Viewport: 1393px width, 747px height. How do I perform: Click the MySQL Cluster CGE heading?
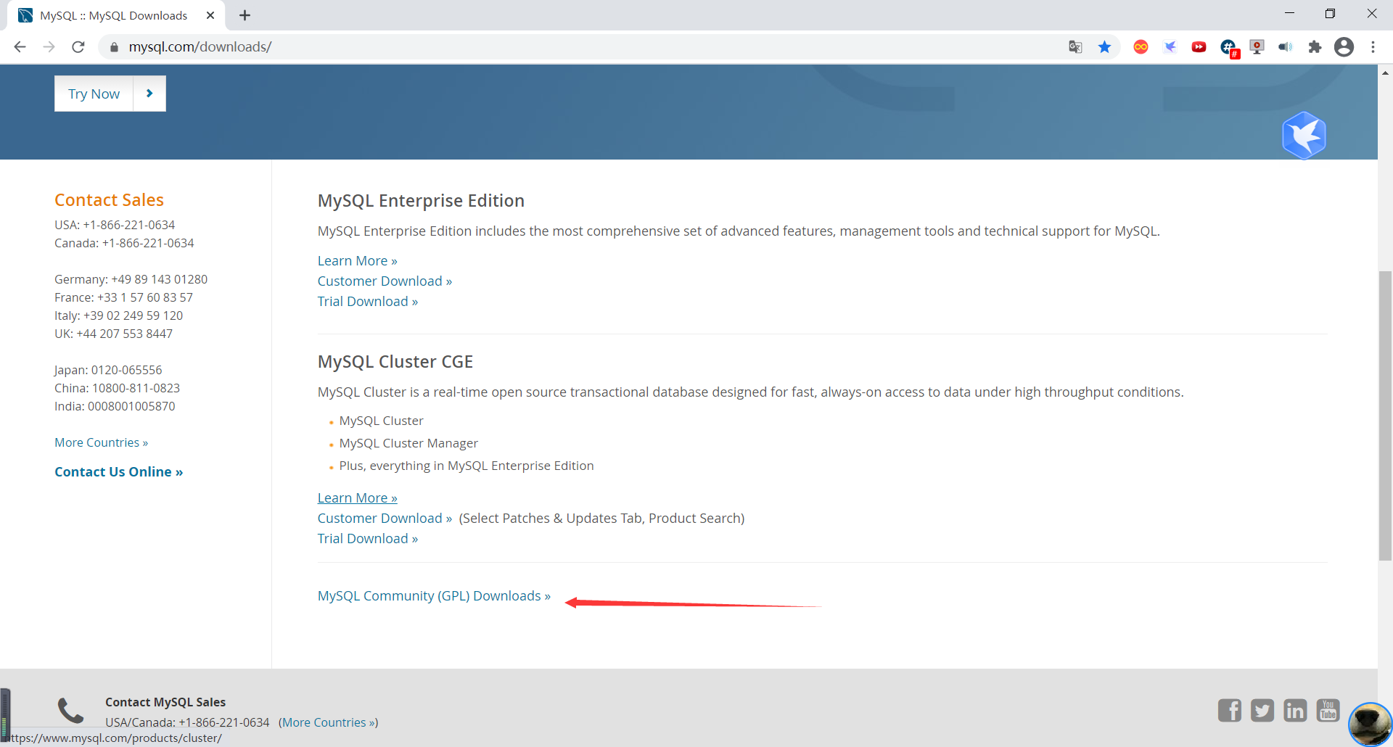point(395,362)
